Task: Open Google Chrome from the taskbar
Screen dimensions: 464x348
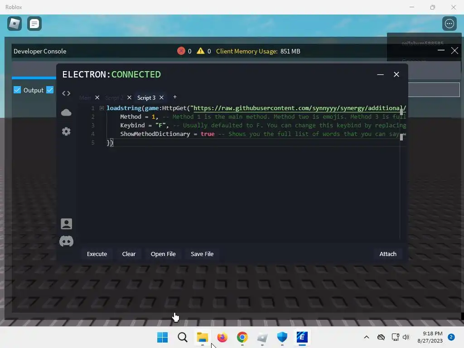Action: (242, 337)
